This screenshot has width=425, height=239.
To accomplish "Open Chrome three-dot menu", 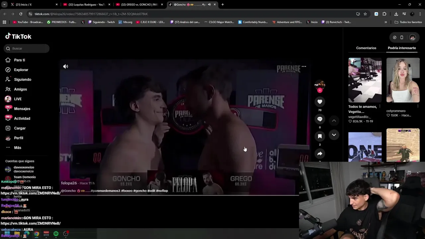I will click(x=420, y=14).
